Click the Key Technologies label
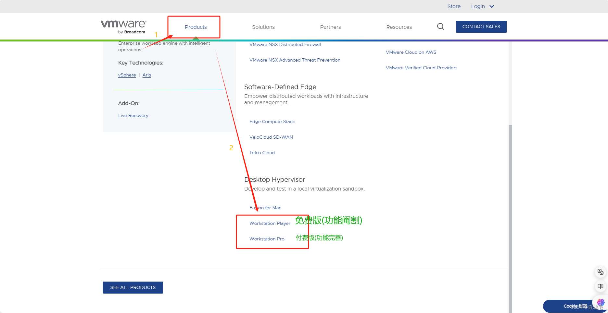 click(x=141, y=63)
